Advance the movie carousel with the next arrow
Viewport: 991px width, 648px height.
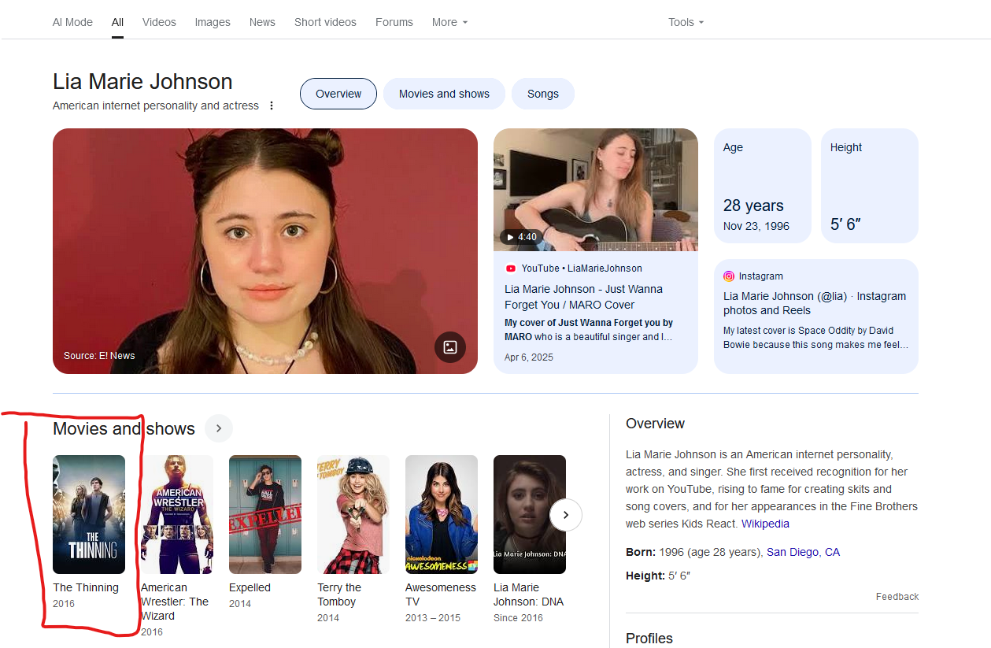[x=566, y=515]
